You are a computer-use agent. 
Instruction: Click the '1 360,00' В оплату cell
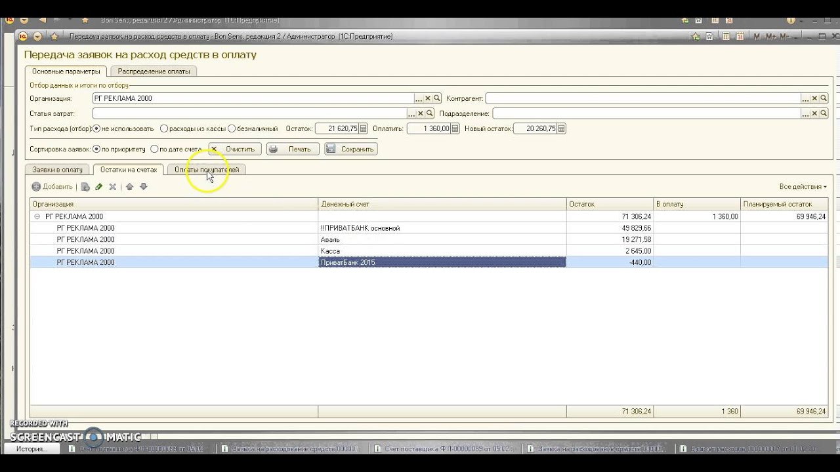pos(697,216)
